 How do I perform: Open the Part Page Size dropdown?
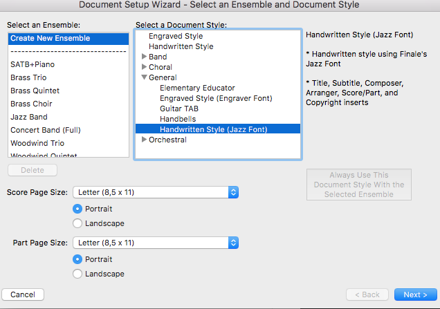pos(157,243)
